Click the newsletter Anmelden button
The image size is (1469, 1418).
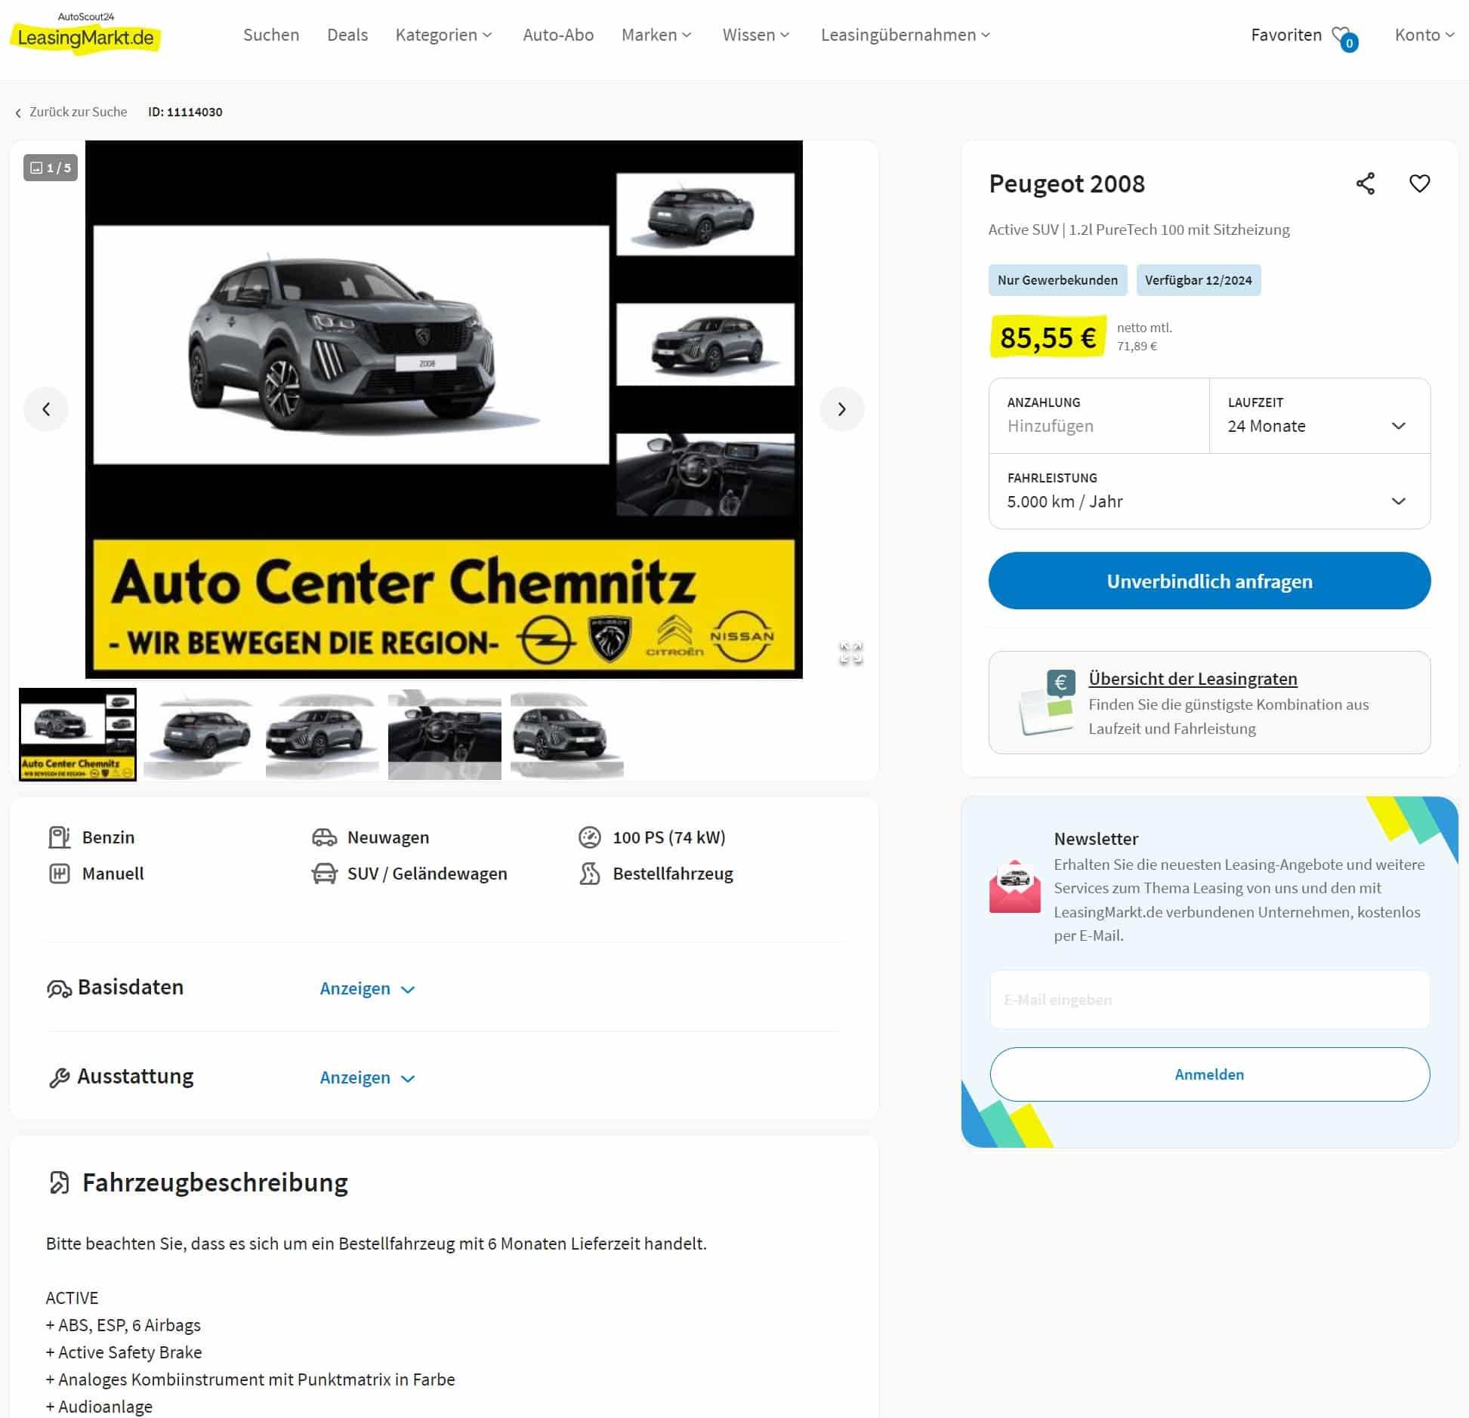tap(1209, 1074)
